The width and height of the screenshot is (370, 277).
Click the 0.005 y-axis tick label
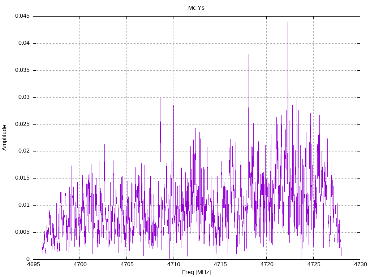[x=22, y=232]
